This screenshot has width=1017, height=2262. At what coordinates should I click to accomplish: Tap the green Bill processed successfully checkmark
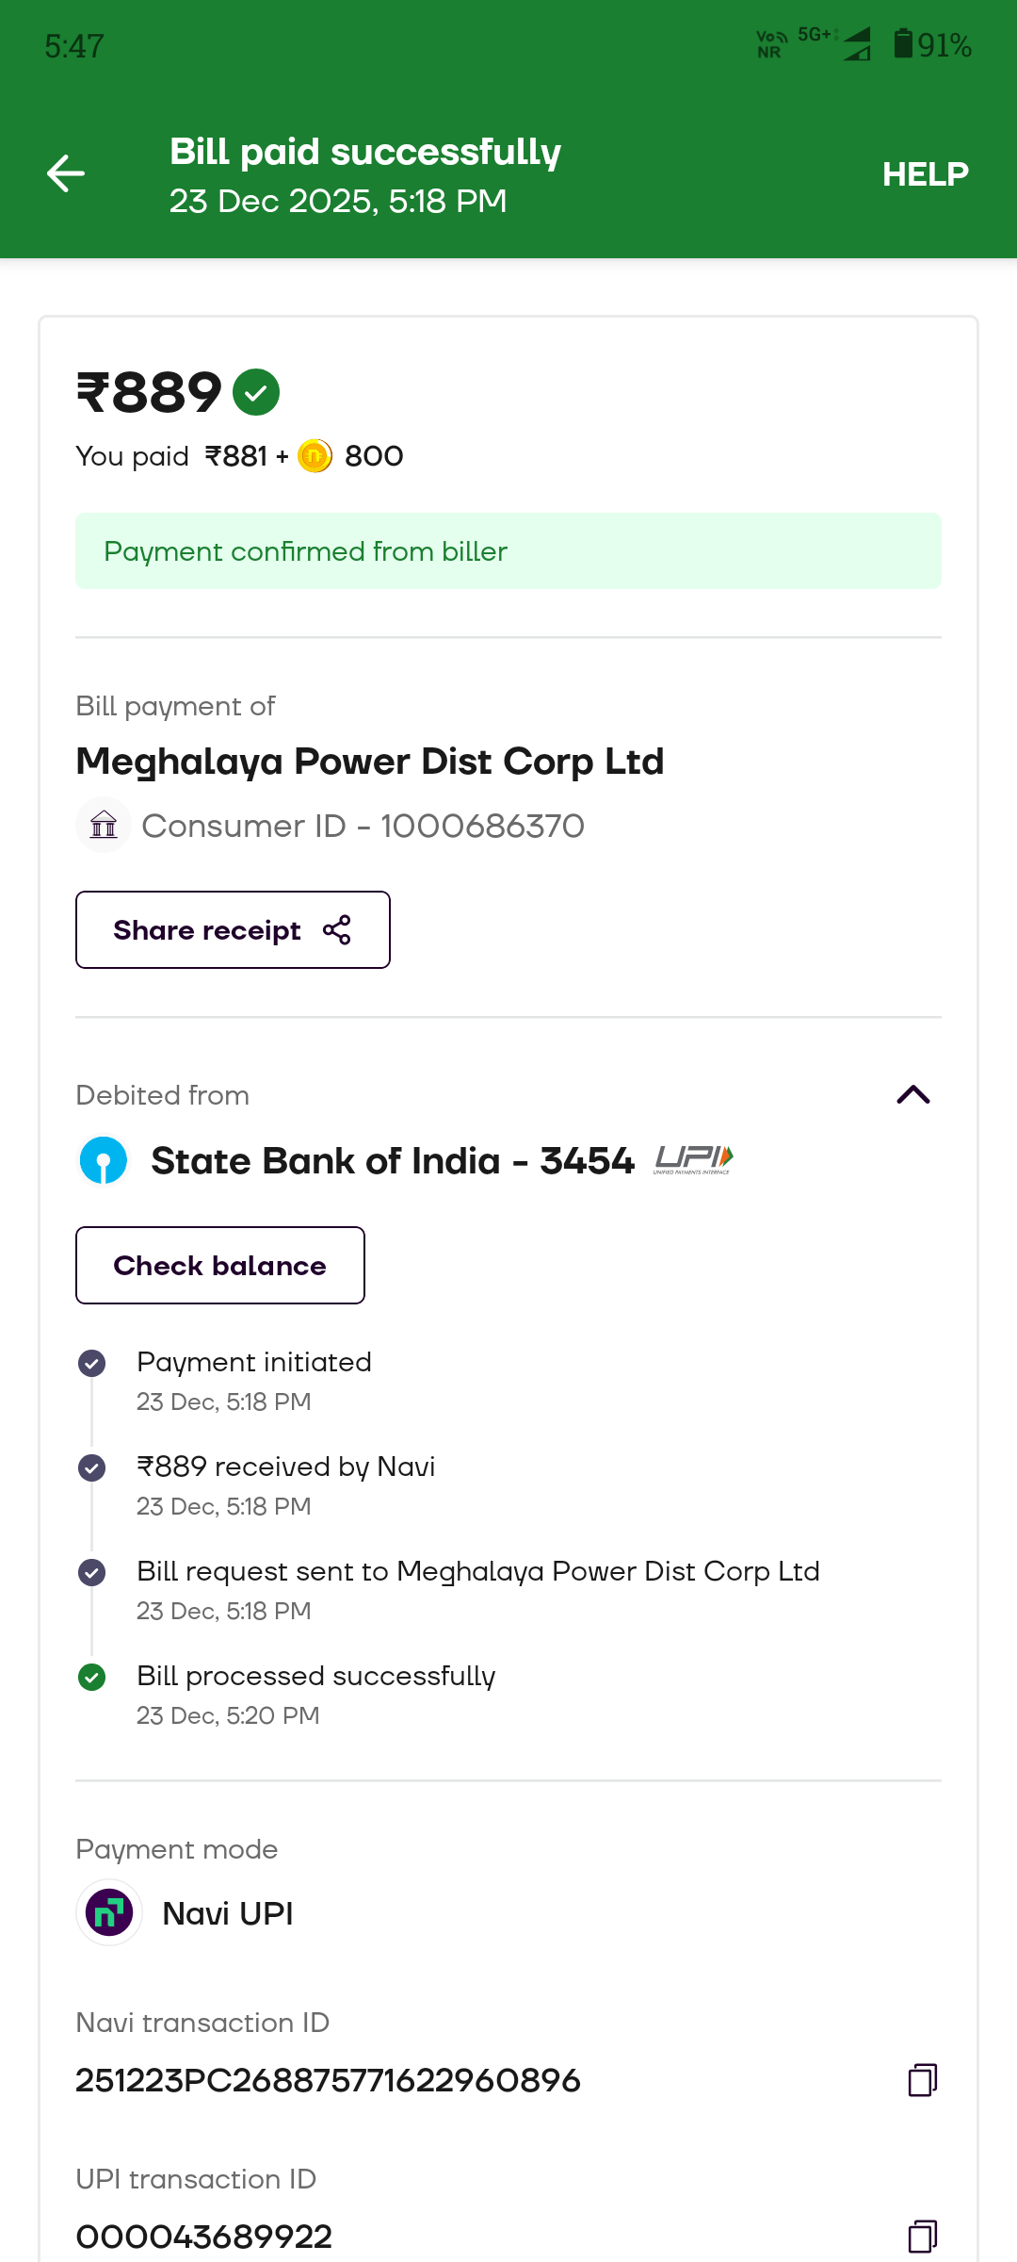[x=92, y=1677]
